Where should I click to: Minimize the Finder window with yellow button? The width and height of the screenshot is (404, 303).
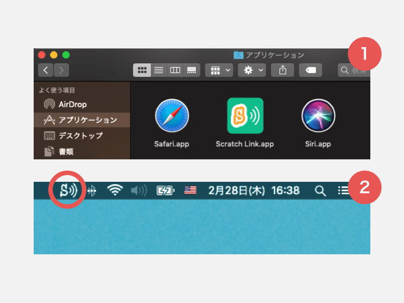[x=54, y=55]
